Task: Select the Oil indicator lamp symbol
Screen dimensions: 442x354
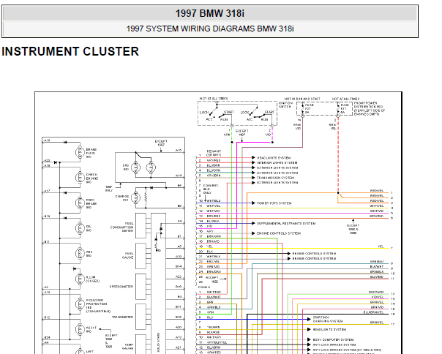Action: [x=80, y=228]
